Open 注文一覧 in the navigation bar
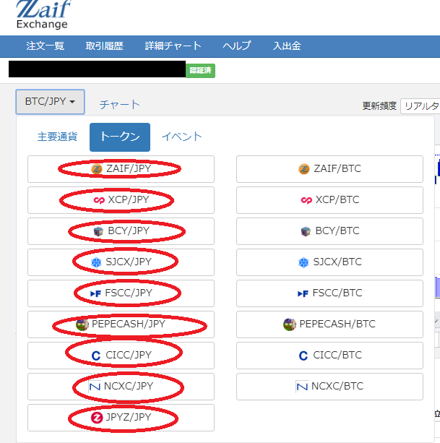Image resolution: width=440 pixels, height=443 pixels. 46,46
